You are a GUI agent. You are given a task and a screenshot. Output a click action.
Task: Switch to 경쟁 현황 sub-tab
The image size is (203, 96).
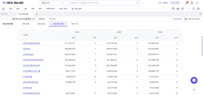(25, 24)
